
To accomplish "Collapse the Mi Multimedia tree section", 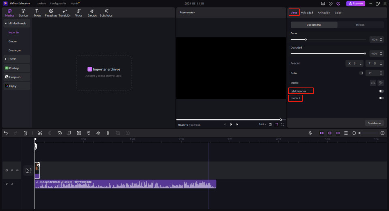I will click(x=6, y=24).
